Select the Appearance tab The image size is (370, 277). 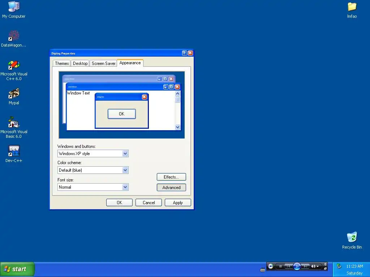(130, 63)
